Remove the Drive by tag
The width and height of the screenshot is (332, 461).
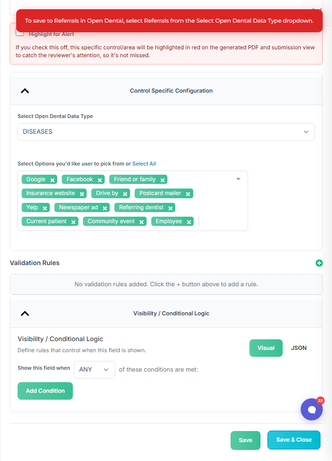click(x=125, y=194)
